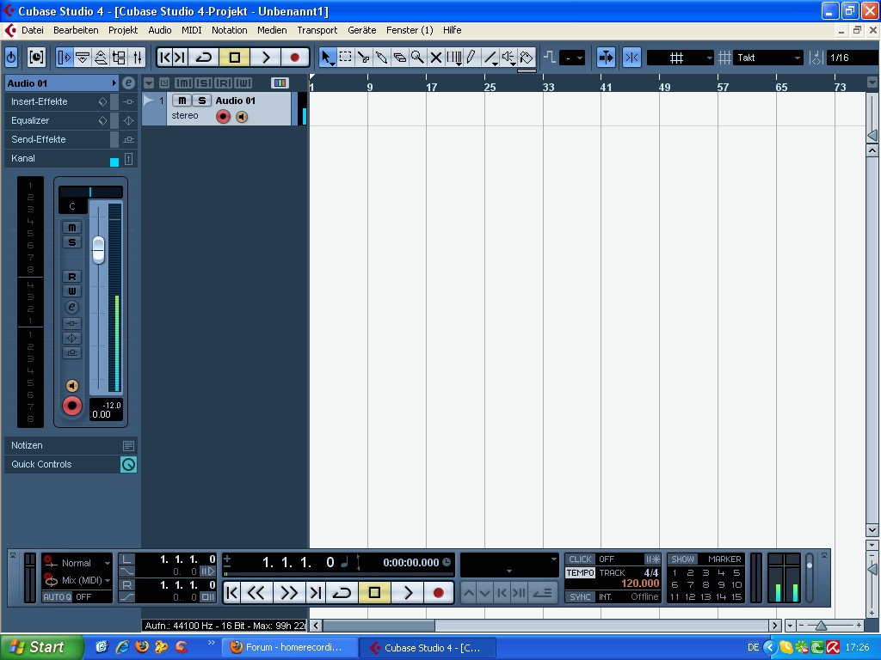Click toolbar Go to previous marker button

click(x=165, y=58)
